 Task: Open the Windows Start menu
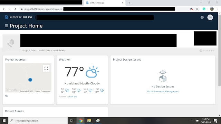[x=4, y=121]
